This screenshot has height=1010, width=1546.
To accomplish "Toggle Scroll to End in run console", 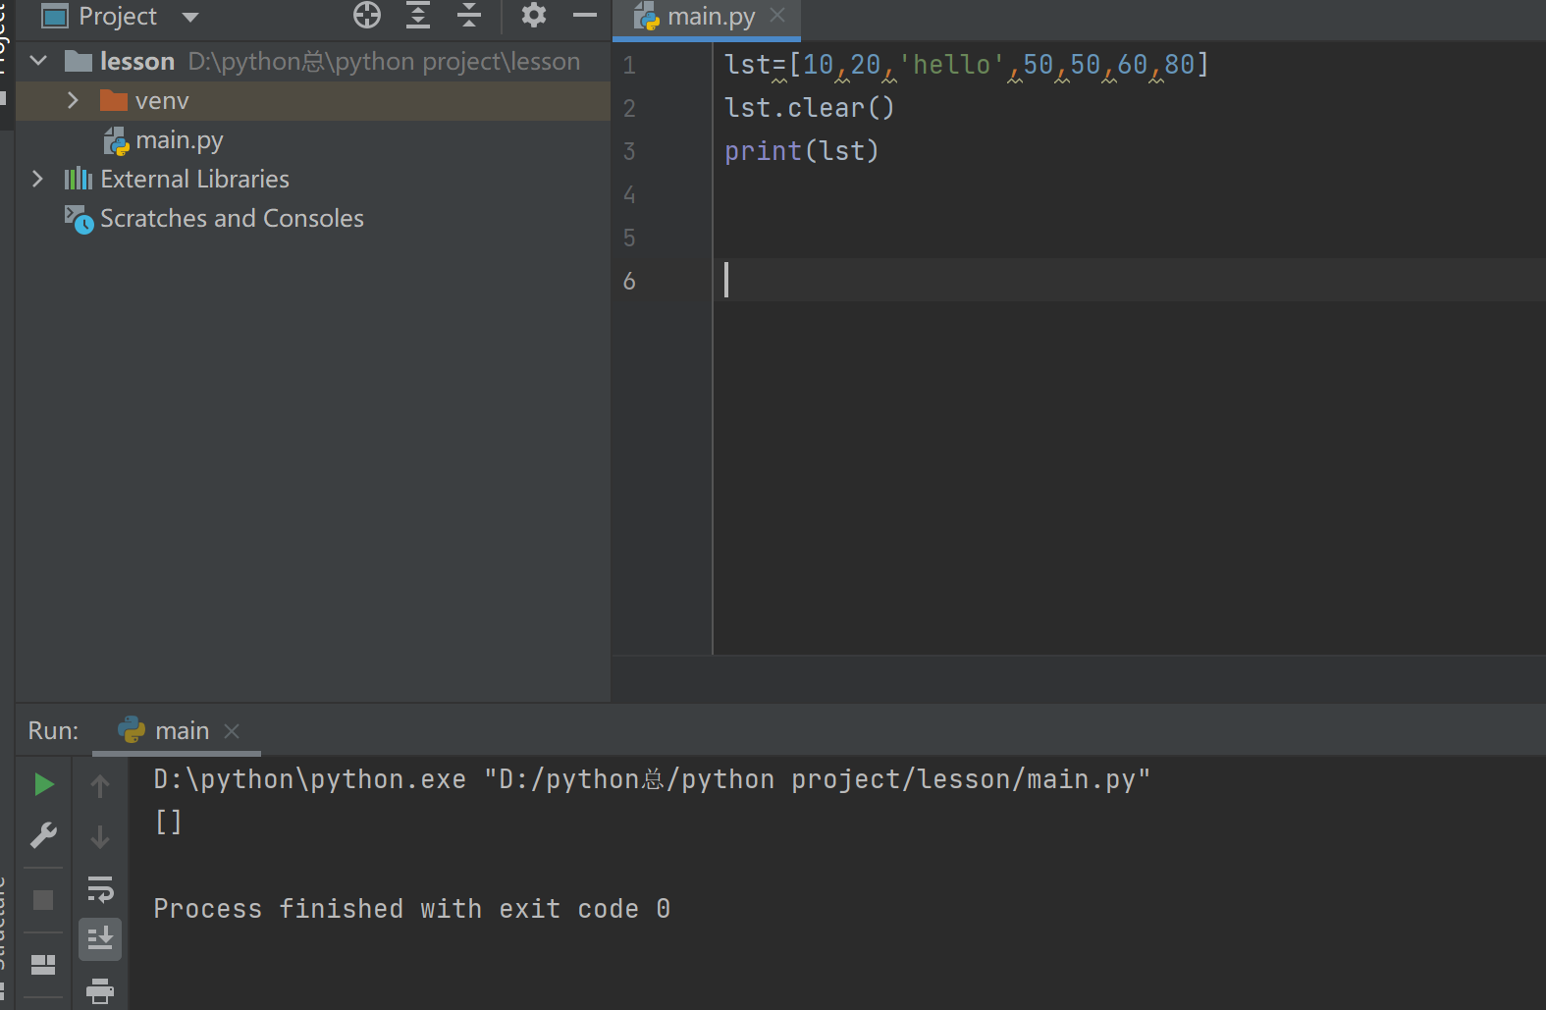I will tap(100, 939).
